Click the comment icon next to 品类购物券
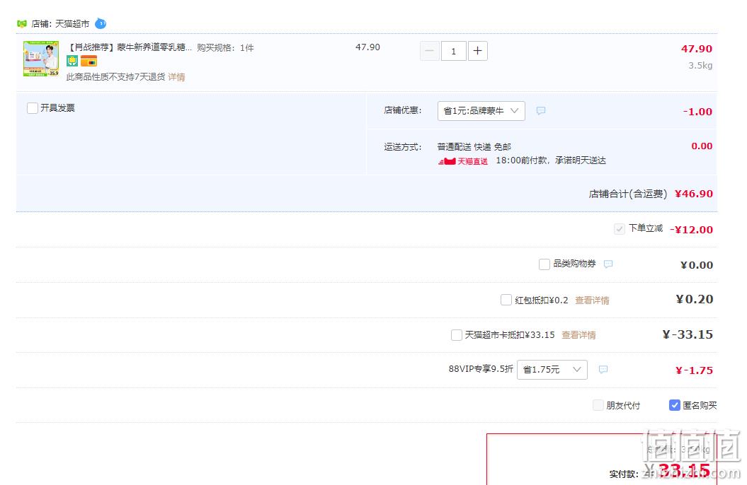The height and width of the screenshot is (485, 747). pyautogui.click(x=608, y=264)
